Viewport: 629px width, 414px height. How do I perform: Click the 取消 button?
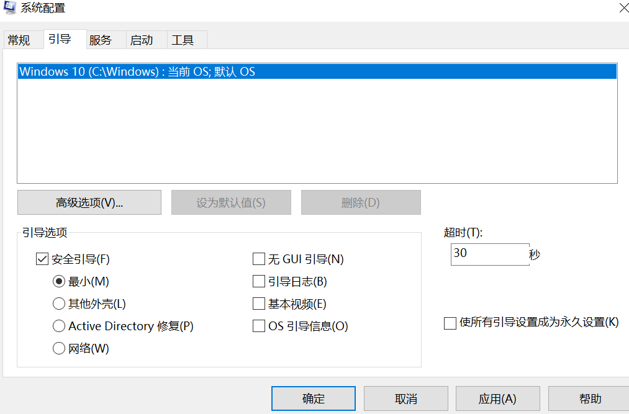(x=406, y=398)
